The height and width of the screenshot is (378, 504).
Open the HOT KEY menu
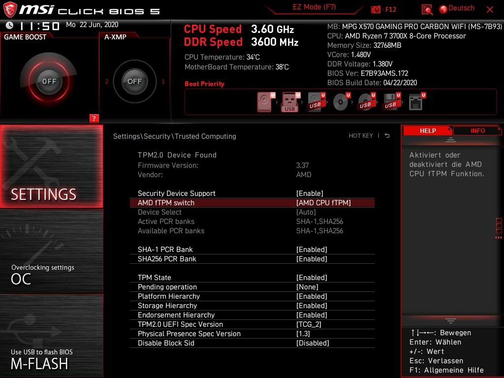[x=361, y=136]
